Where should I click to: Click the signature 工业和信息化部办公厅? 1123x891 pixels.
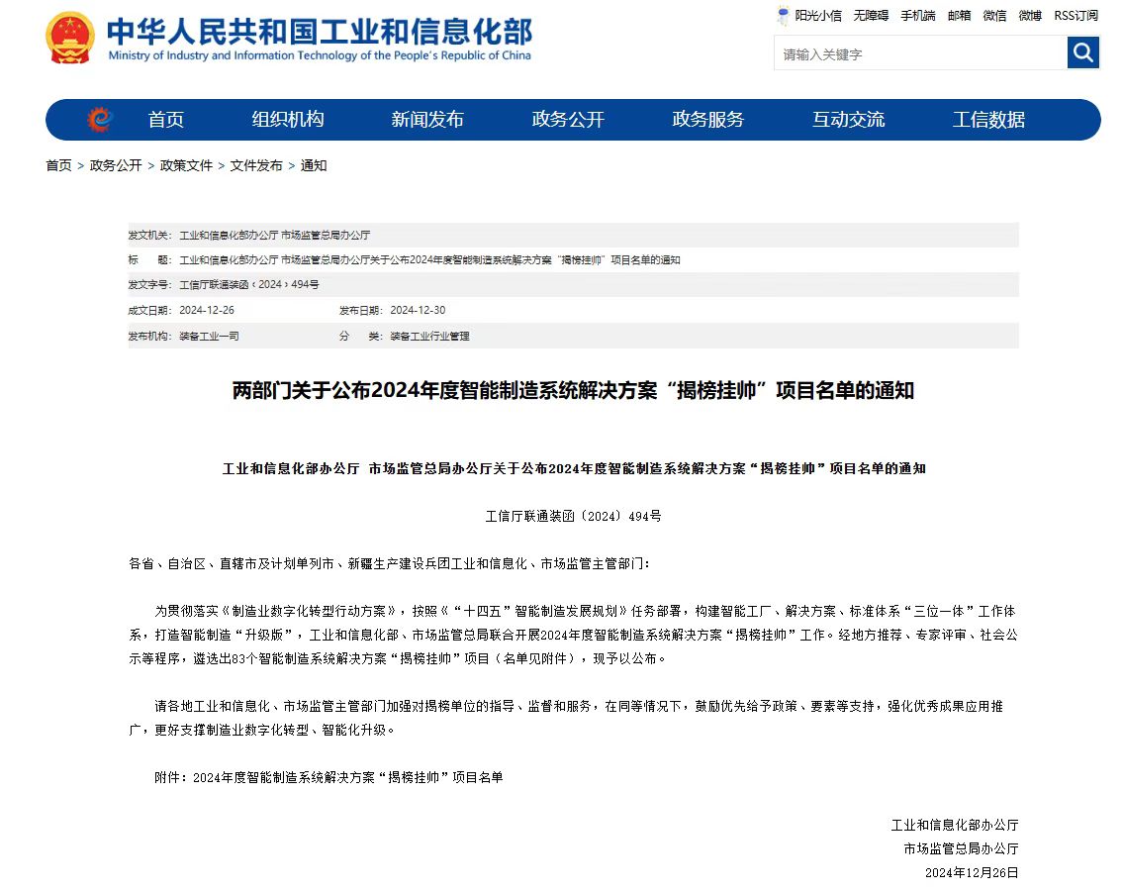click(x=955, y=825)
